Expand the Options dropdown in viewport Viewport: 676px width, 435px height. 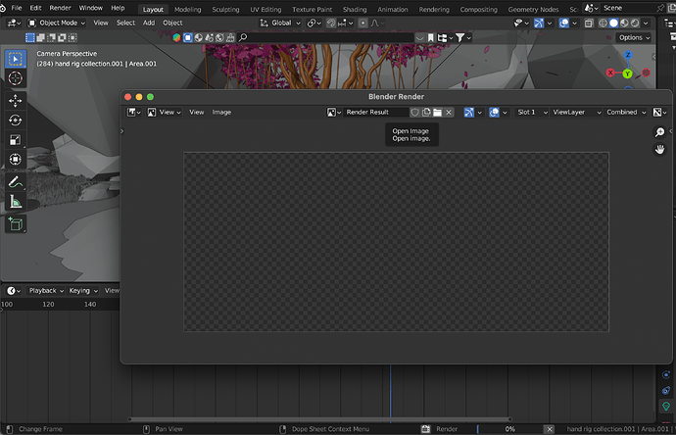634,37
